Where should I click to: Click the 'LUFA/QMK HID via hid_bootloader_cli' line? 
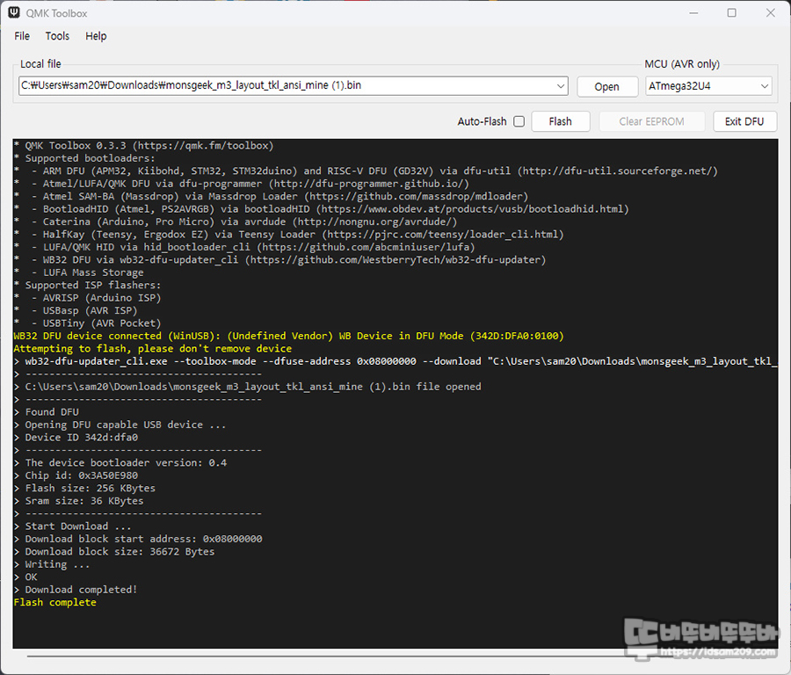[x=244, y=247]
